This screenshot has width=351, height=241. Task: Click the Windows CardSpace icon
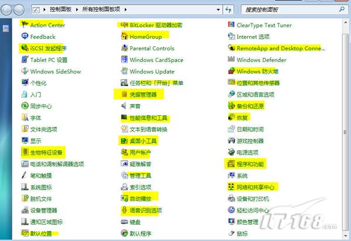tap(124, 59)
